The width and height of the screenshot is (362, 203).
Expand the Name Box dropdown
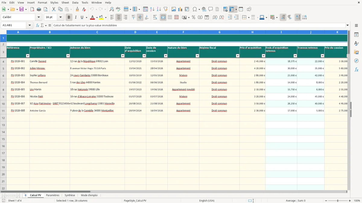pos(30,25)
